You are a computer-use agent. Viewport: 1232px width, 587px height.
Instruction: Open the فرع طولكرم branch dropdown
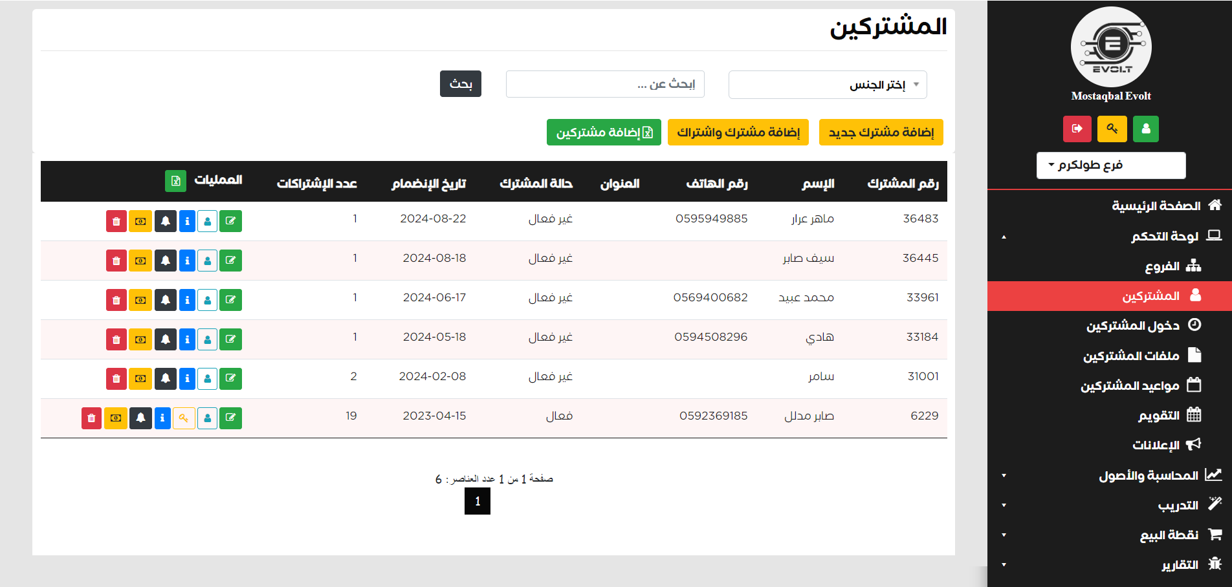(1110, 165)
